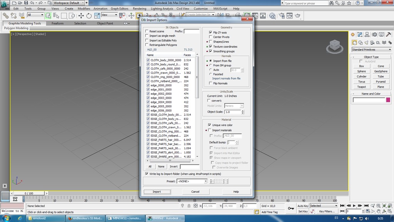Click the Time Configuration icon near frame field

tap(368, 211)
